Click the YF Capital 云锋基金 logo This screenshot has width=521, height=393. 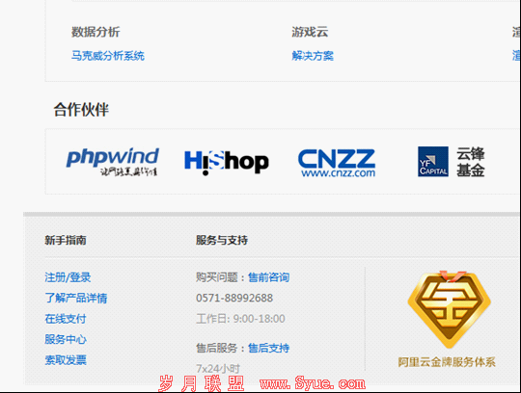click(x=451, y=162)
